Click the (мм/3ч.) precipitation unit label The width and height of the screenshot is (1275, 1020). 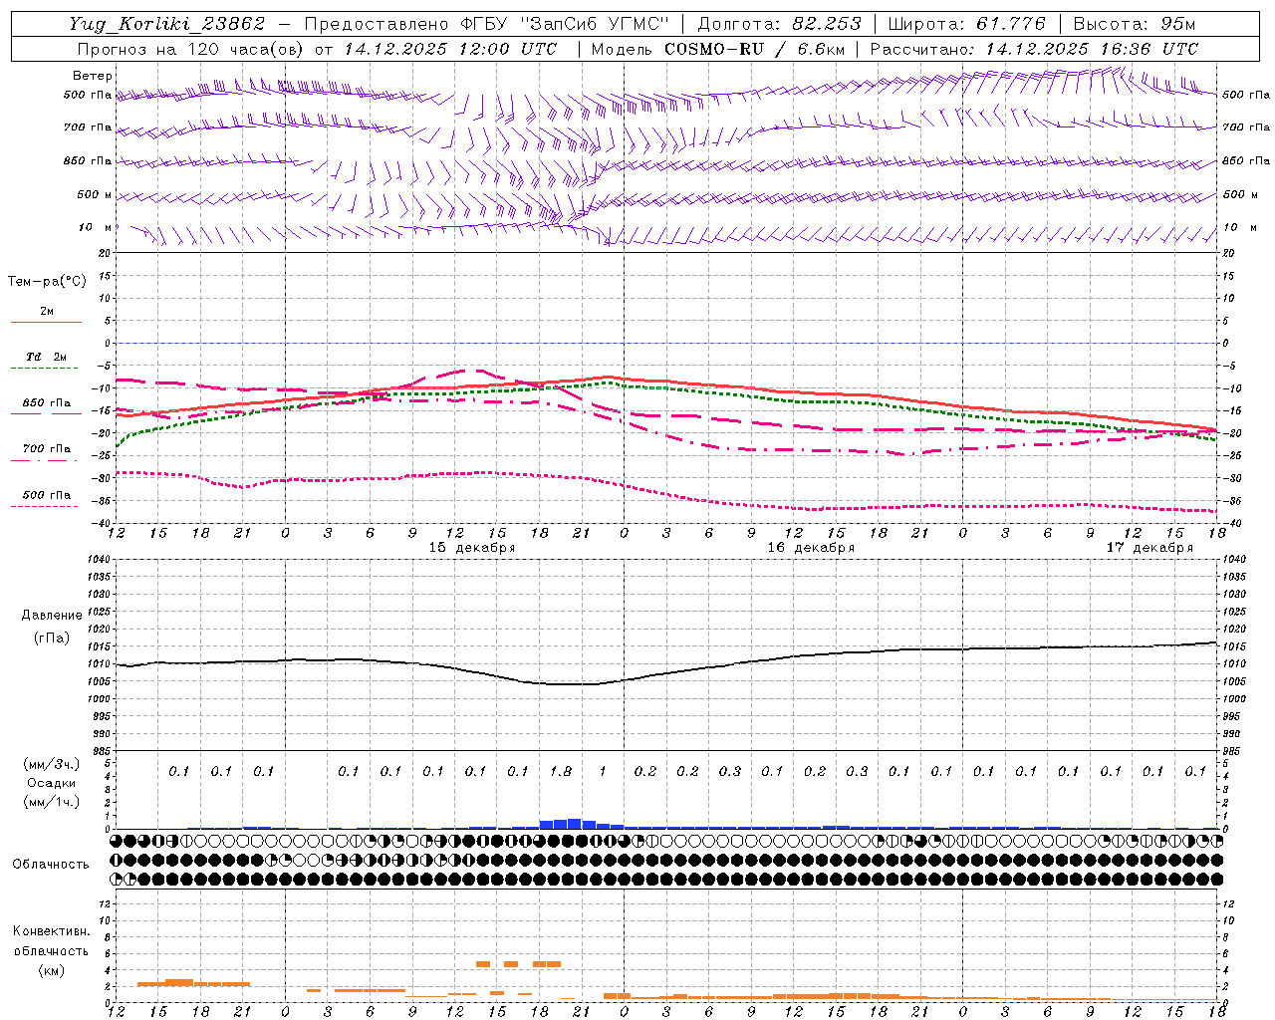point(52,764)
